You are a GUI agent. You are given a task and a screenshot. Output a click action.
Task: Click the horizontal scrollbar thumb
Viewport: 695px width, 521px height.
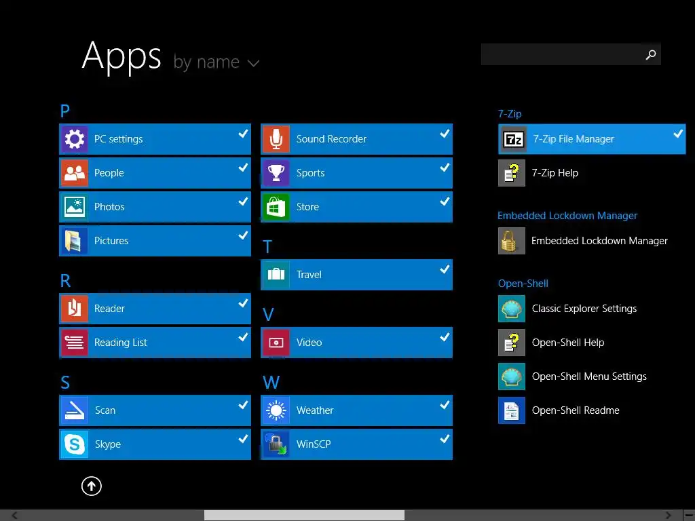click(304, 516)
